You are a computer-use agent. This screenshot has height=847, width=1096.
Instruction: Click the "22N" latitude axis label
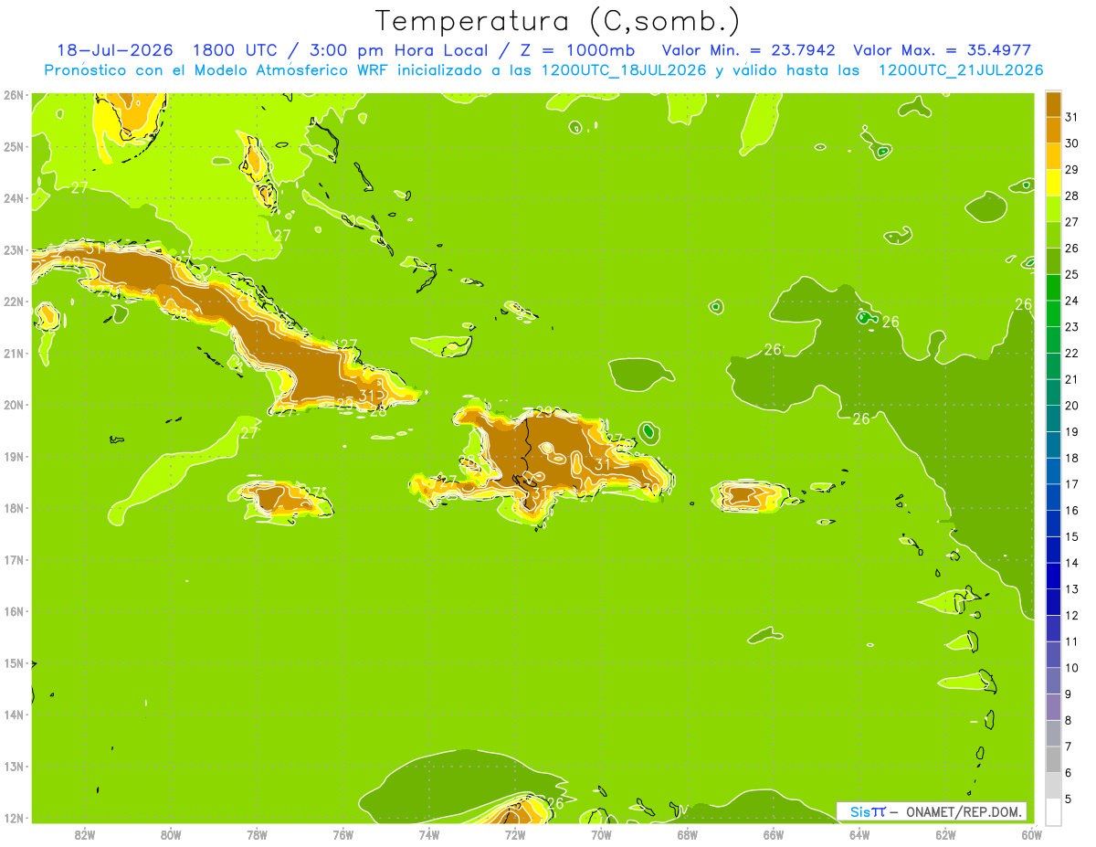point(14,302)
